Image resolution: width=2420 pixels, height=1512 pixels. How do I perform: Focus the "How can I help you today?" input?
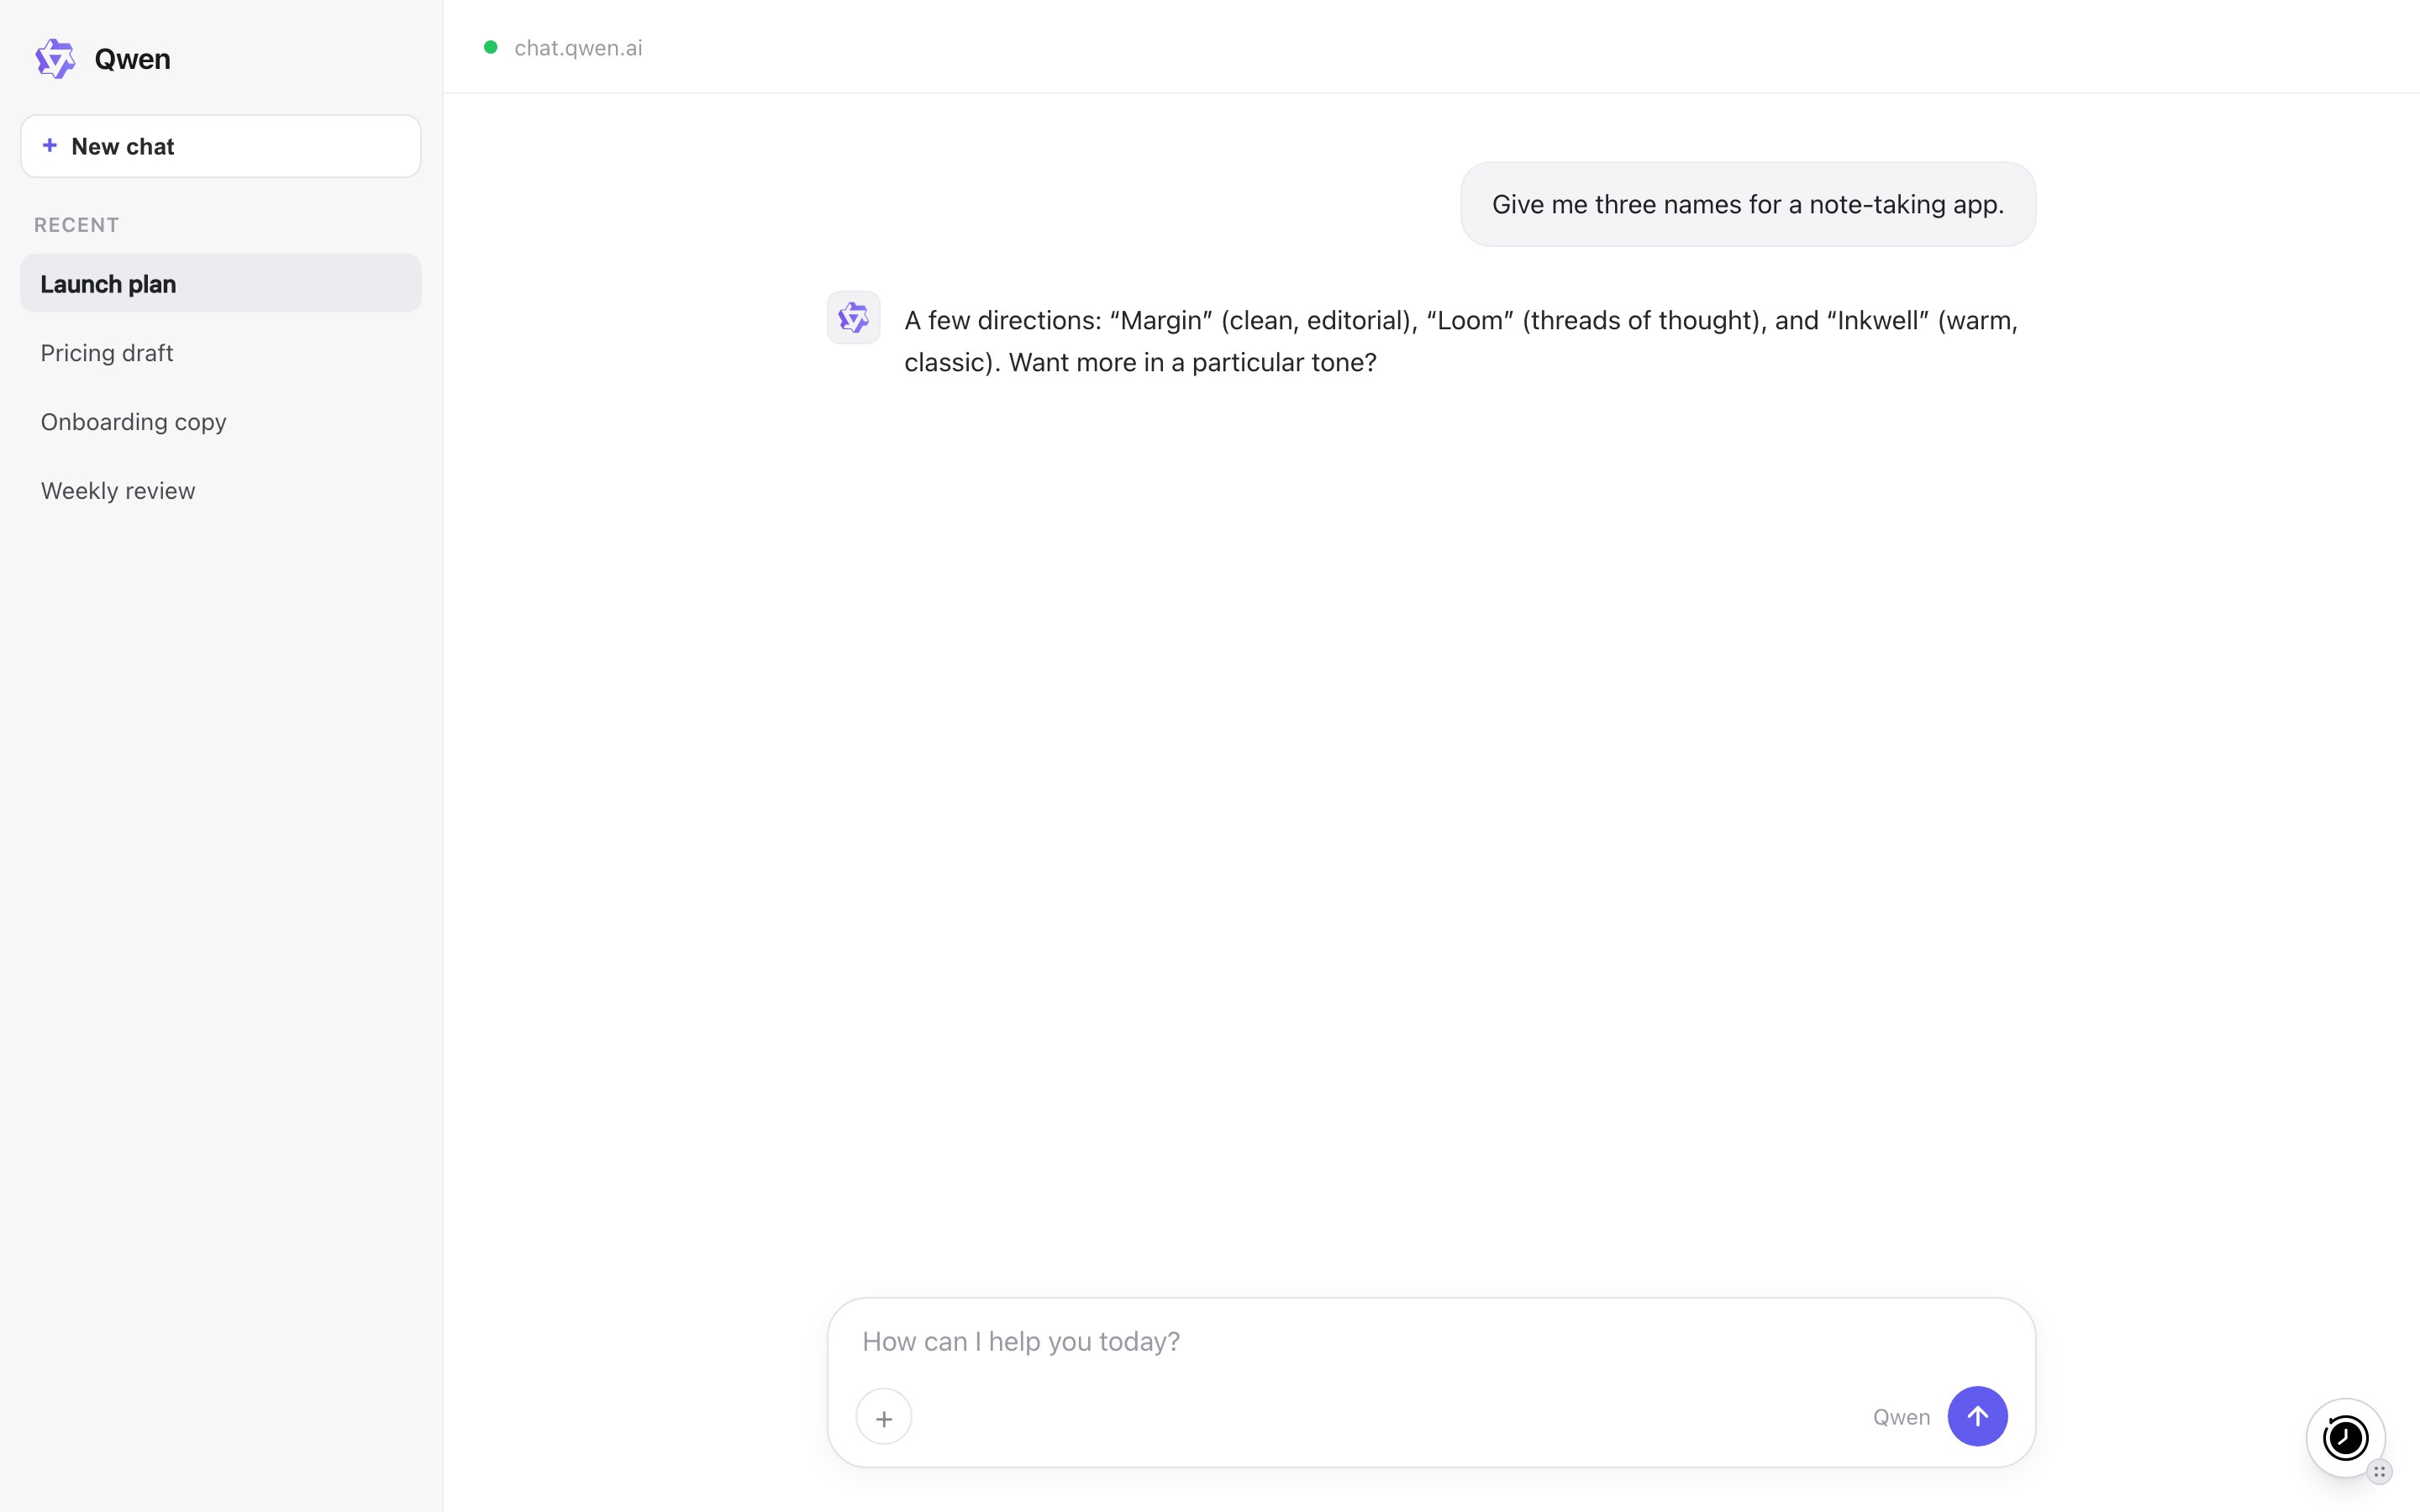tap(1431, 1341)
